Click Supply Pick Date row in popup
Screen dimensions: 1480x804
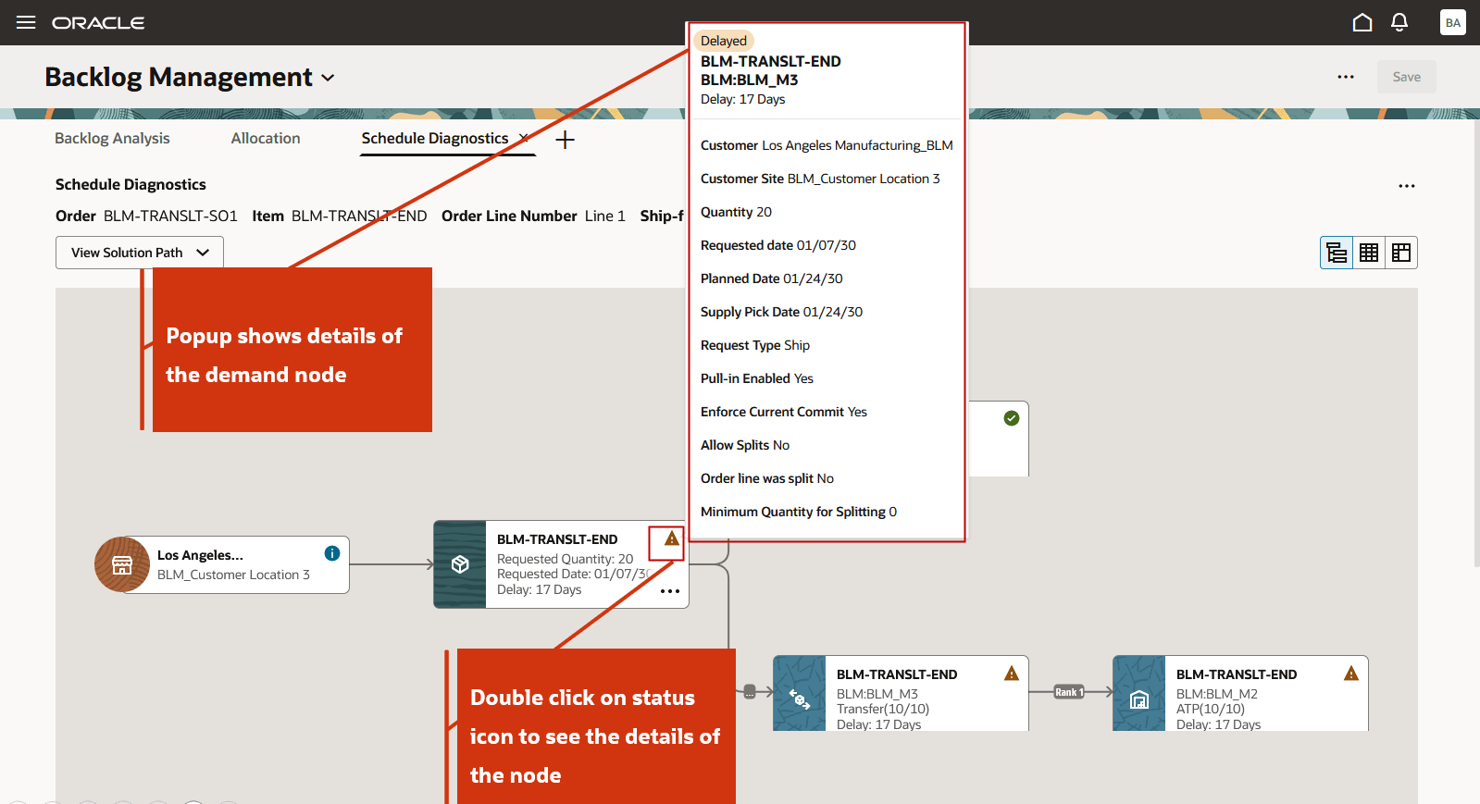pyautogui.click(x=781, y=312)
